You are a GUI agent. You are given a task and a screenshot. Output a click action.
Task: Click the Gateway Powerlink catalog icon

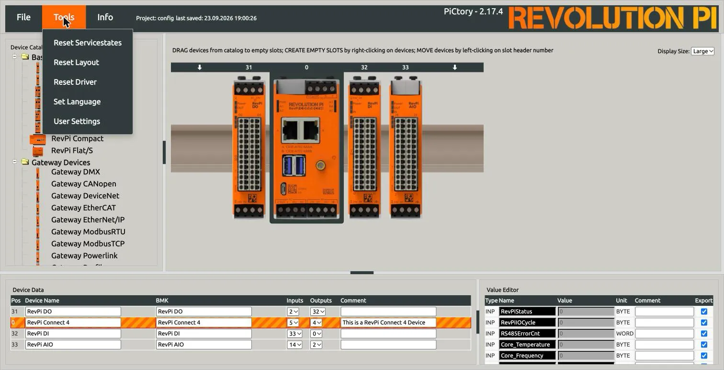pos(38,256)
